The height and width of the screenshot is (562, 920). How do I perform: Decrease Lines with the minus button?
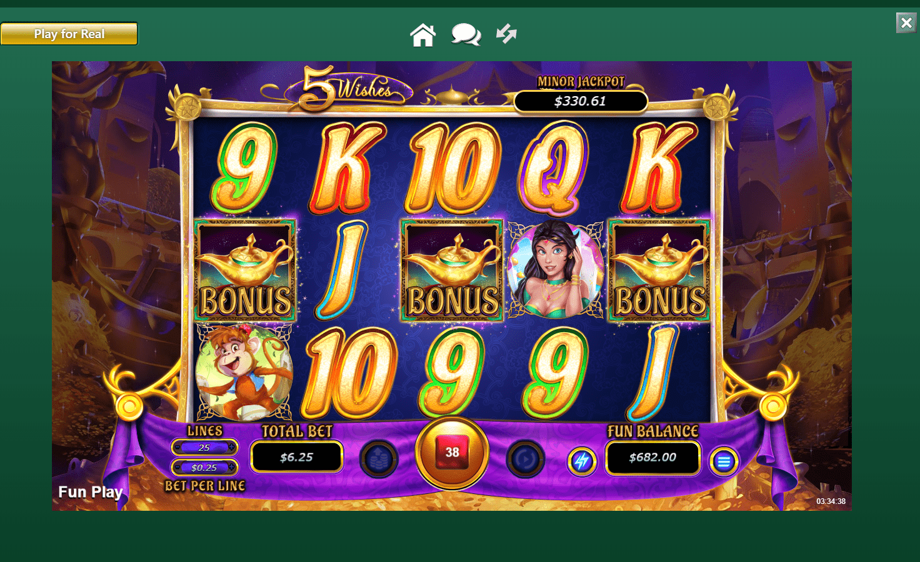(x=177, y=448)
